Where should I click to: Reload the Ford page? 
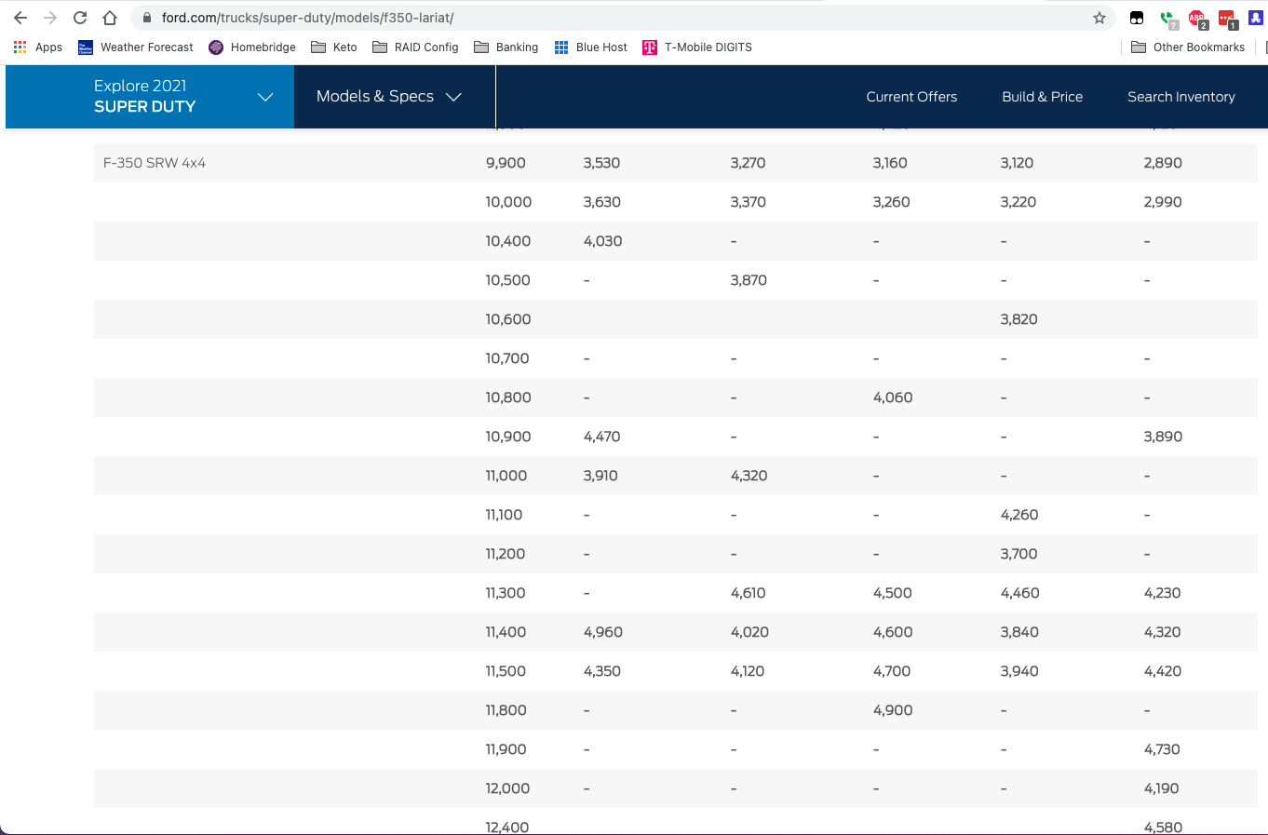[x=80, y=18]
